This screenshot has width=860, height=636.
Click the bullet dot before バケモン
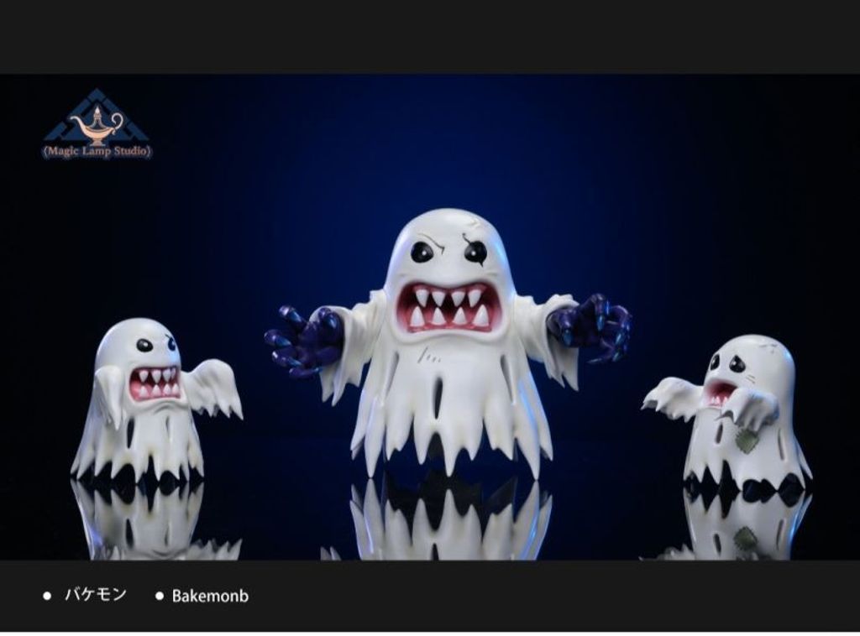click(47, 596)
